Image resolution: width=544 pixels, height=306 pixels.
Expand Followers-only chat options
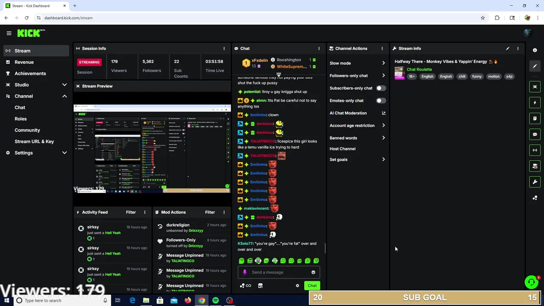click(383, 76)
